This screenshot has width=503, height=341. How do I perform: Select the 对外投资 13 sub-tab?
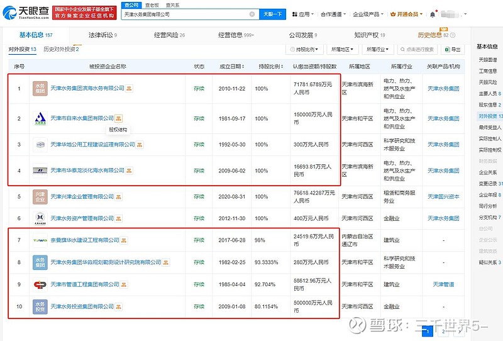click(x=22, y=49)
